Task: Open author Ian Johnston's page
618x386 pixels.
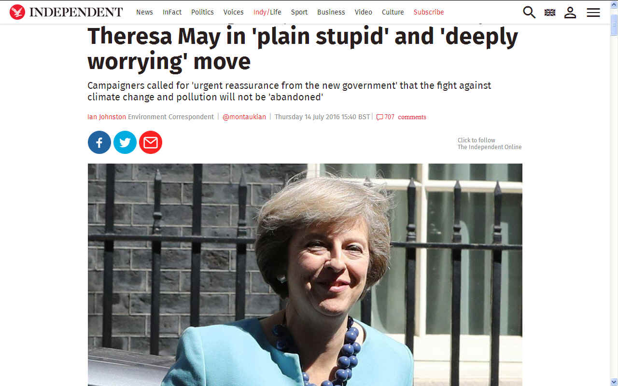Action: click(107, 117)
